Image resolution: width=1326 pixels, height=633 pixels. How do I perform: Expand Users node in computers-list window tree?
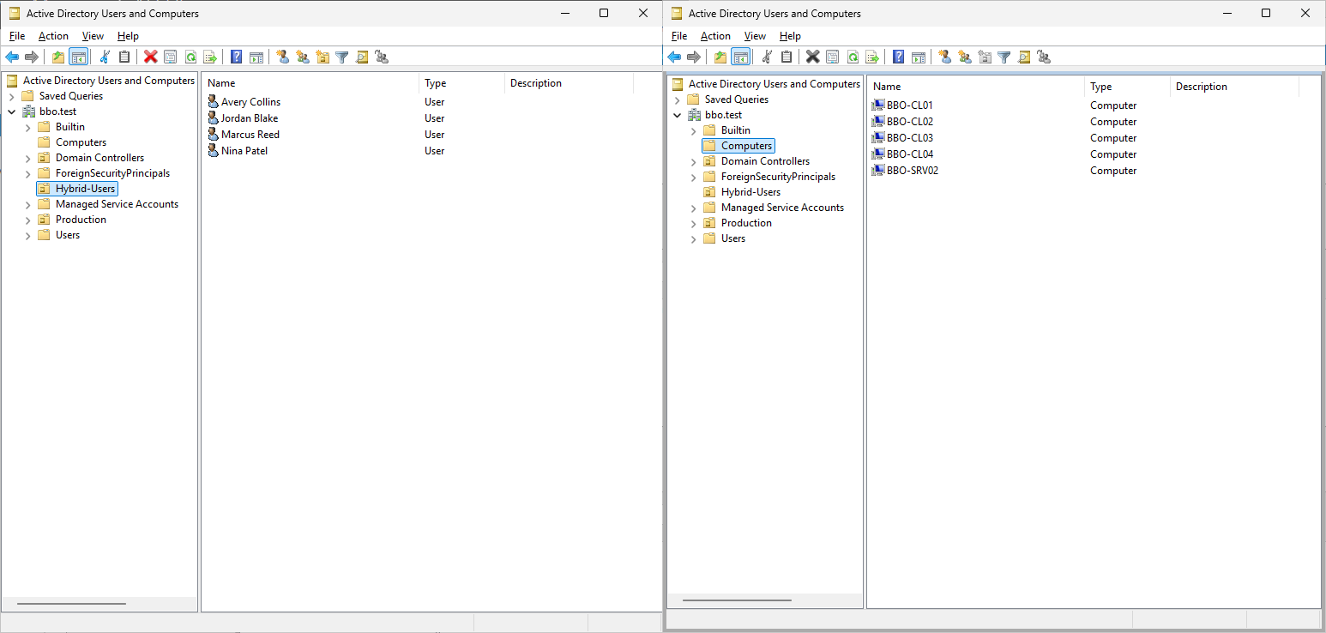coord(694,238)
